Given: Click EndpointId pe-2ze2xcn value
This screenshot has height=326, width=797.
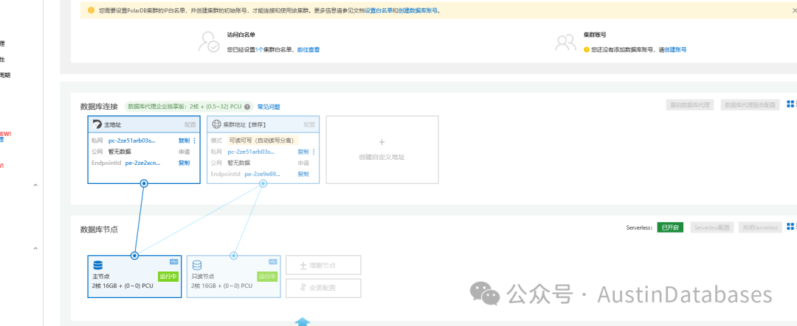Looking at the screenshot, I should [x=143, y=163].
